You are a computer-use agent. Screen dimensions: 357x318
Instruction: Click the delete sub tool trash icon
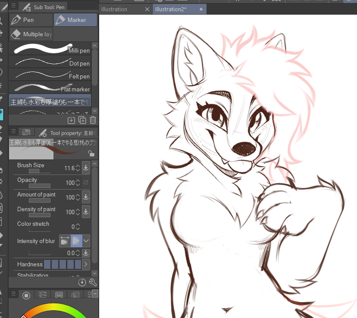pos(92,120)
